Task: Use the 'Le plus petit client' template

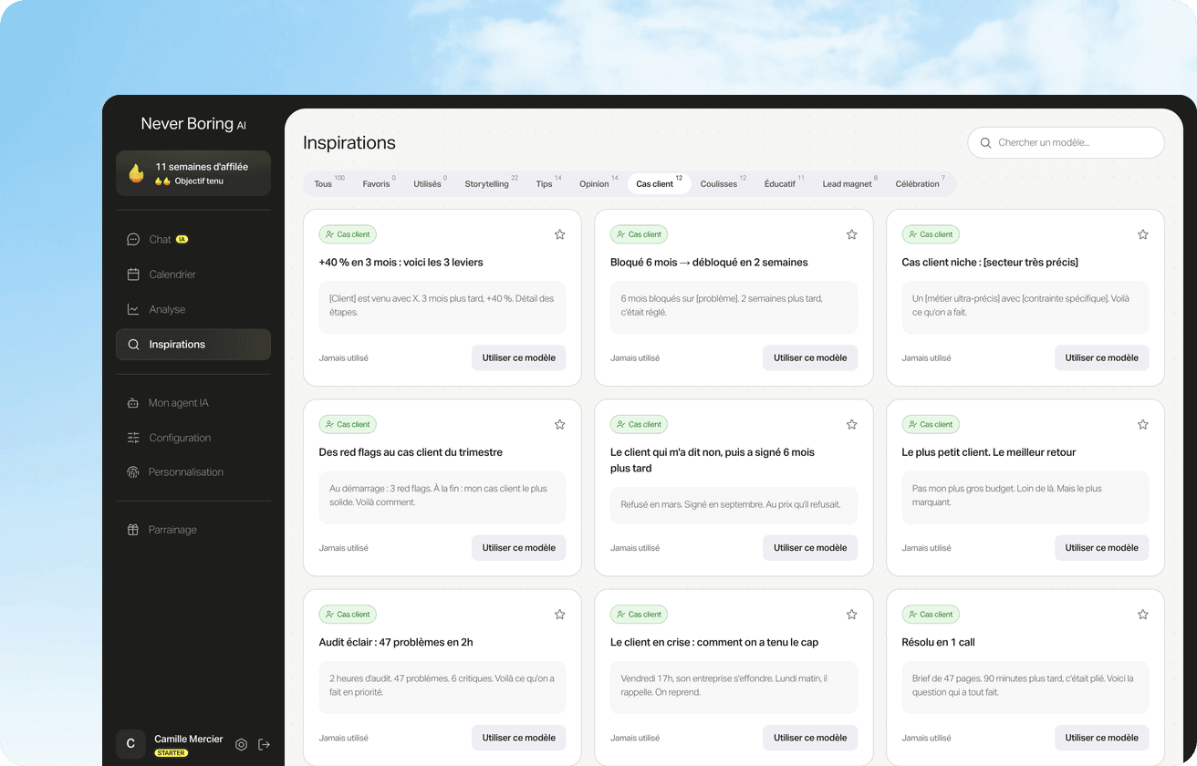Action: coord(1102,548)
